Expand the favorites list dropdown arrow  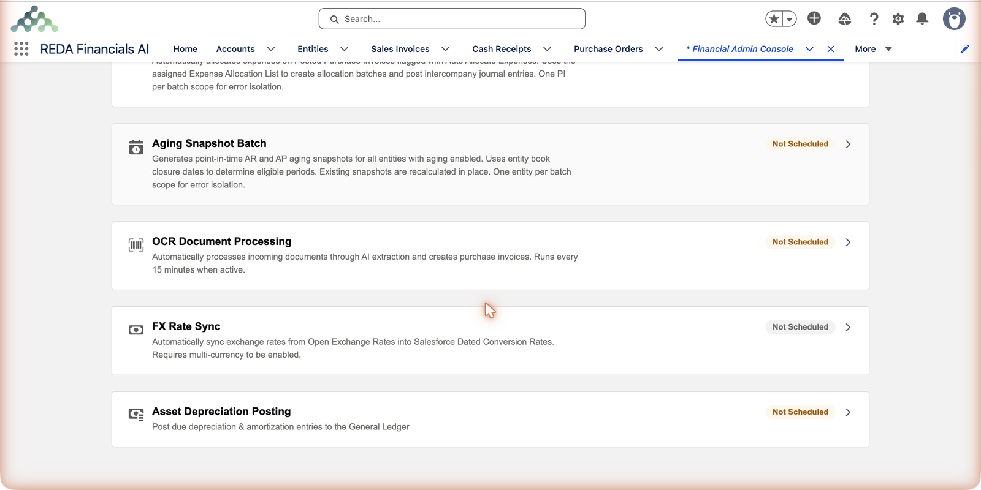(790, 19)
